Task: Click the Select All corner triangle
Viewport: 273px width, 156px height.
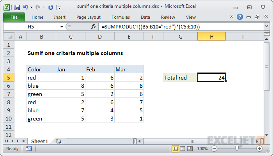Action: pos(9,37)
